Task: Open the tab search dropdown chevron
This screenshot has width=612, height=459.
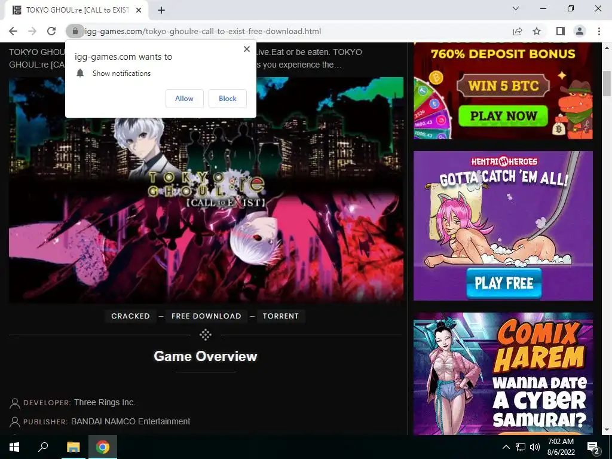Action: [516, 8]
